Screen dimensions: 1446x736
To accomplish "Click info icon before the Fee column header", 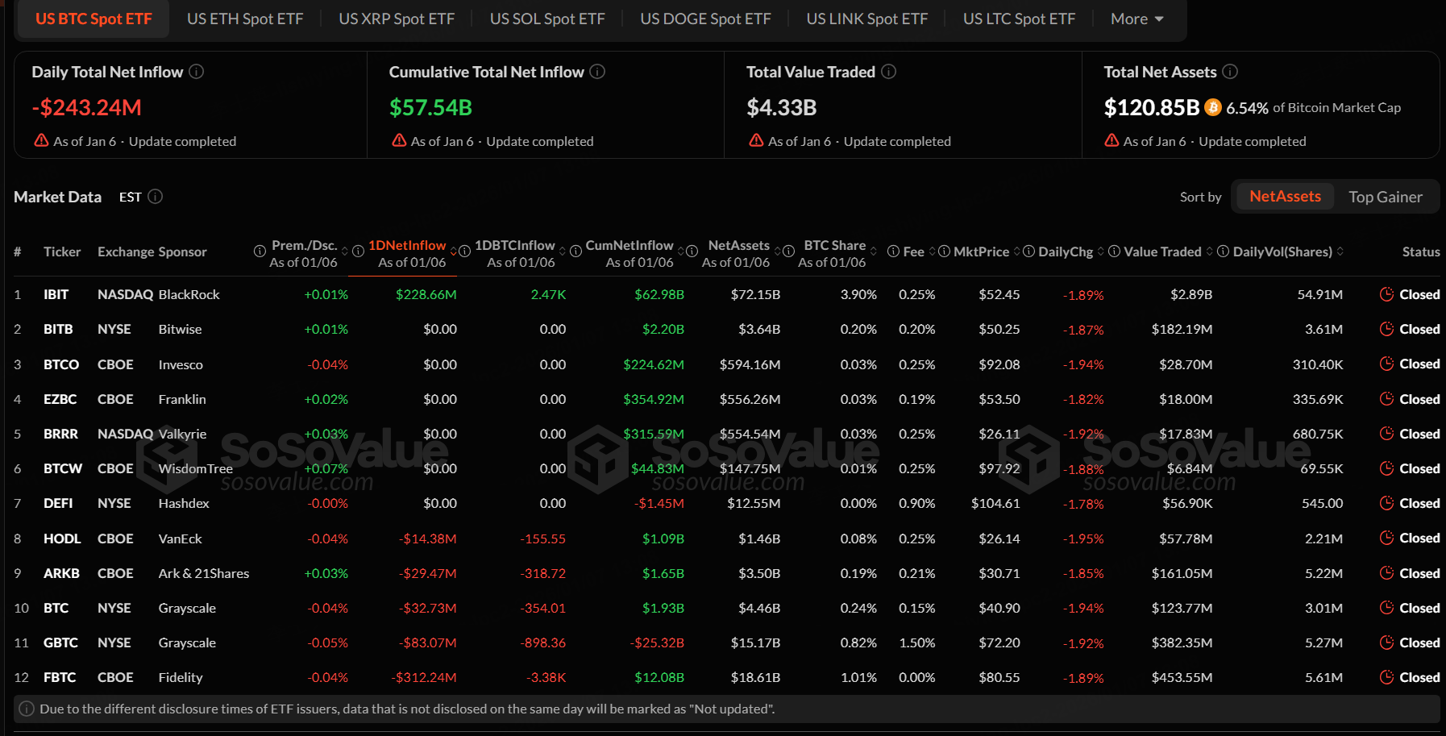I will click(x=893, y=252).
